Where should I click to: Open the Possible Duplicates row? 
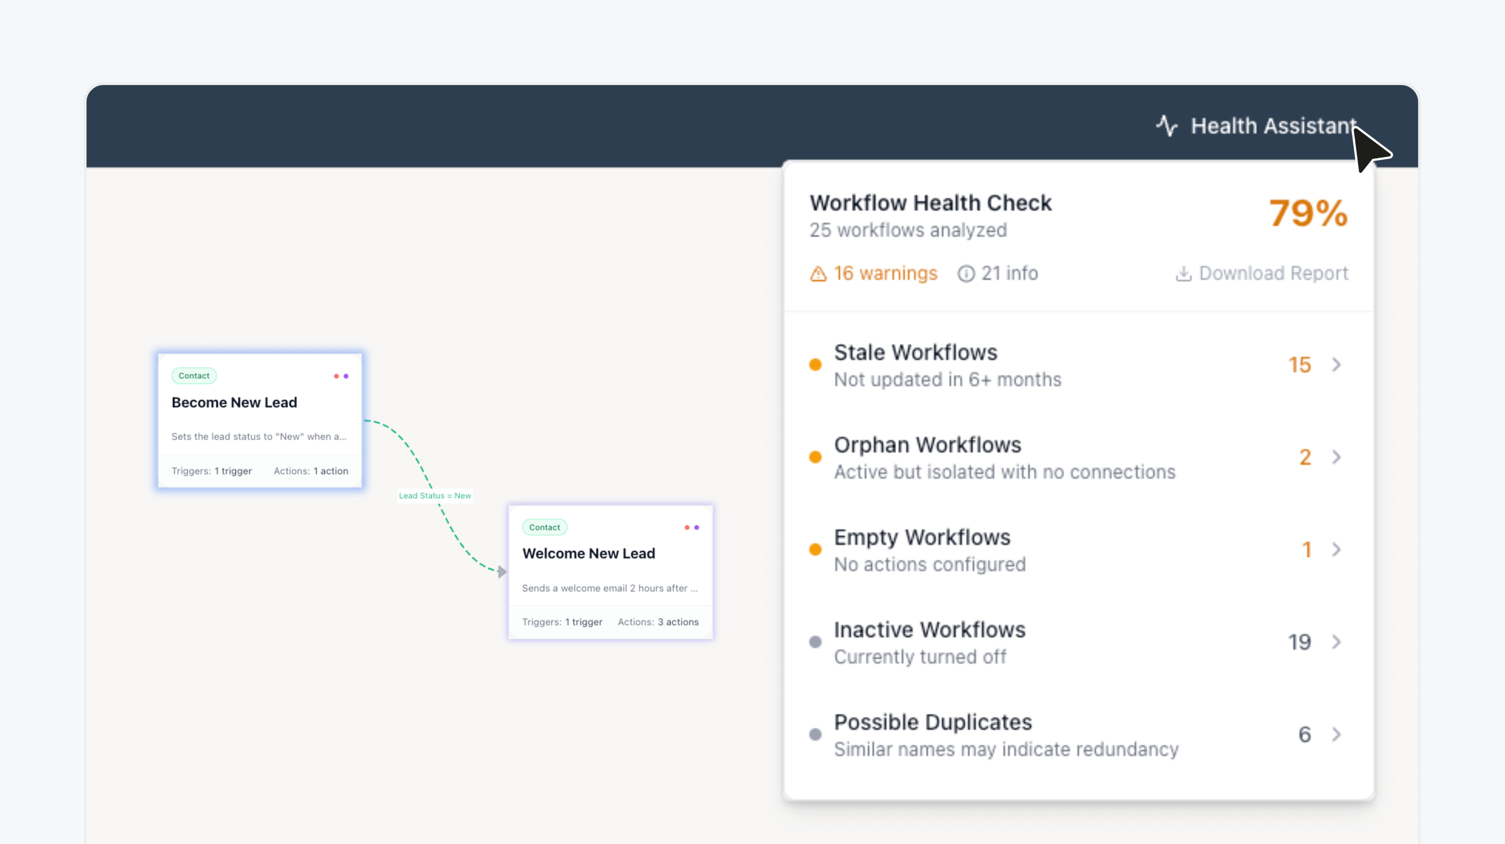[1079, 734]
